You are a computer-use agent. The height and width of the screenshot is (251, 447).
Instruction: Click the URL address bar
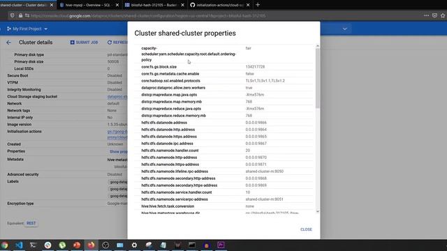[222, 15]
